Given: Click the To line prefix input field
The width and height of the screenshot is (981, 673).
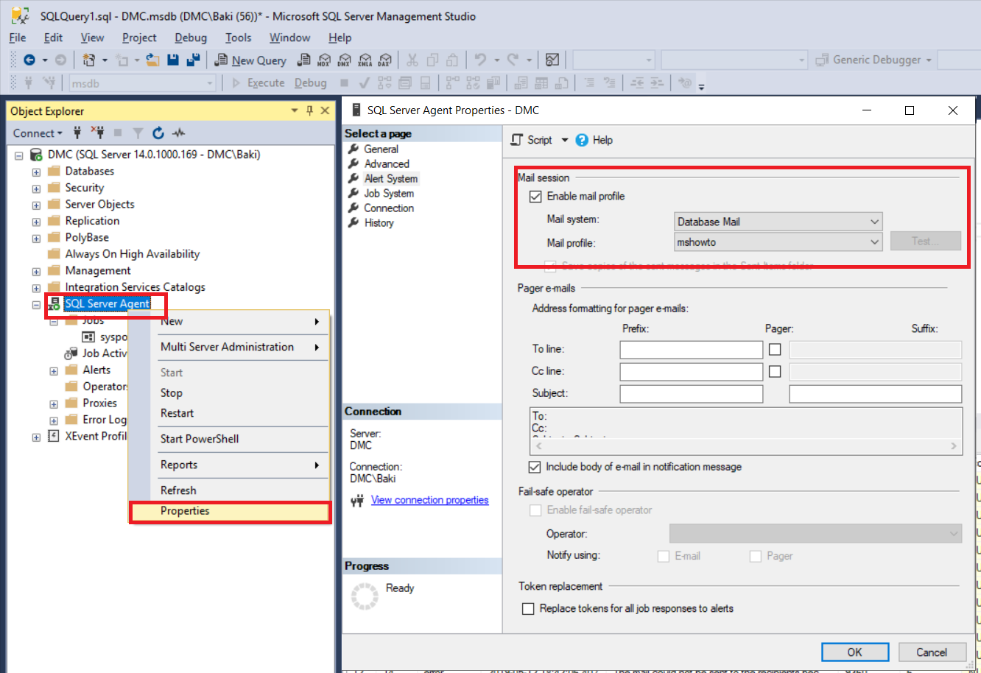Looking at the screenshot, I should [691, 350].
